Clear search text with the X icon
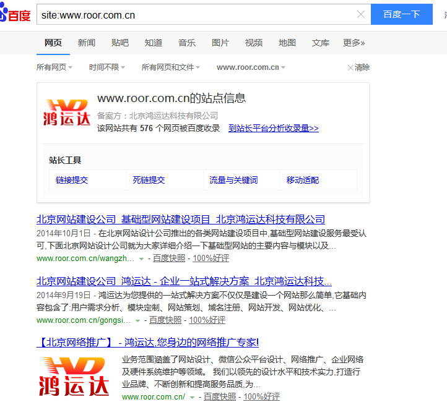 coord(361,14)
